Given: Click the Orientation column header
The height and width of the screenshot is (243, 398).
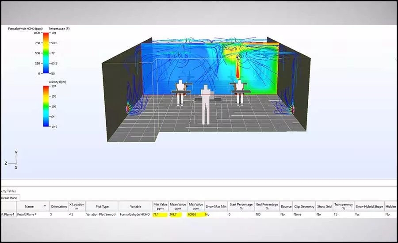Looking at the screenshot, I should [59, 206].
